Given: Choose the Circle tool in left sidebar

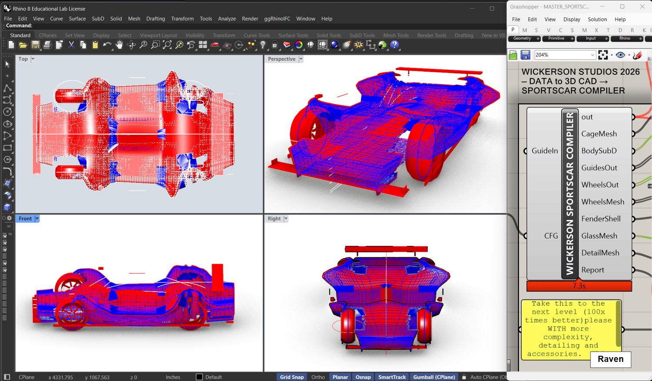Looking at the screenshot, I should coord(7,112).
